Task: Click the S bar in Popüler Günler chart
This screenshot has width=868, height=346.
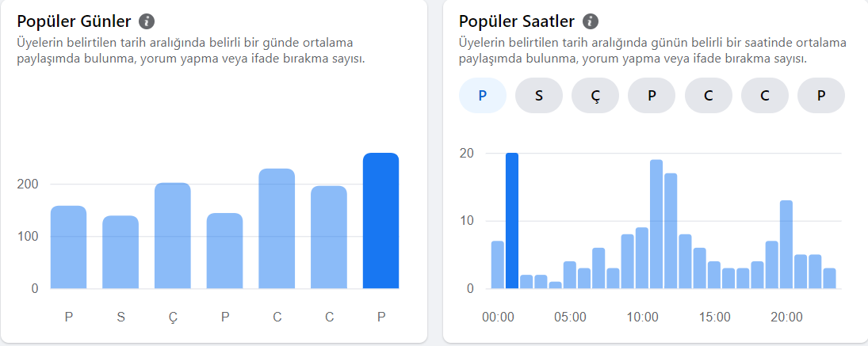Action: [x=120, y=252]
